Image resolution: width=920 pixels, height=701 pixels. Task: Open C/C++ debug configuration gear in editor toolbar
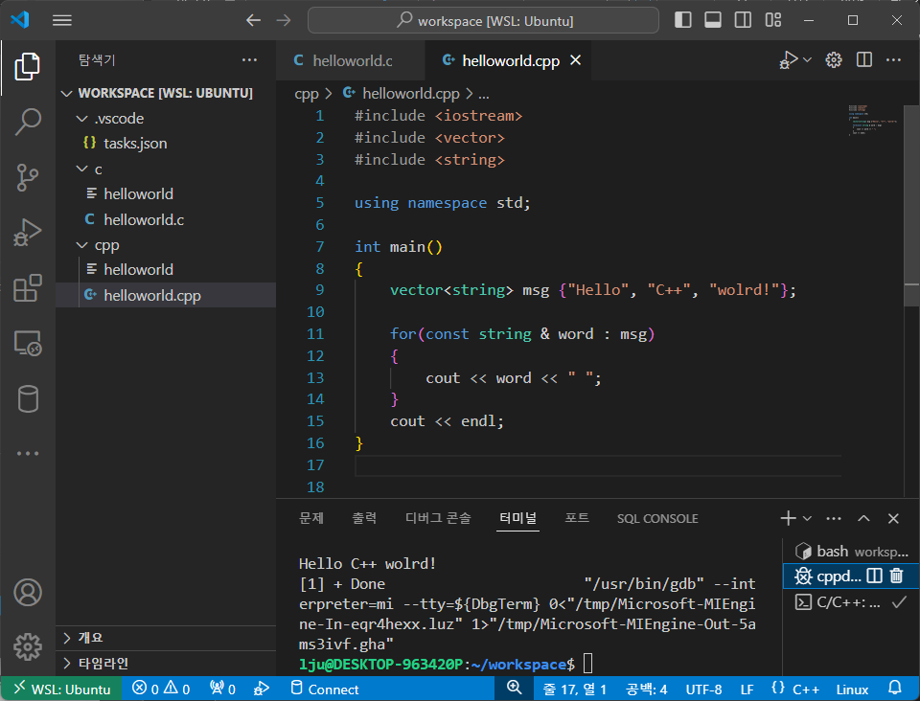click(834, 59)
